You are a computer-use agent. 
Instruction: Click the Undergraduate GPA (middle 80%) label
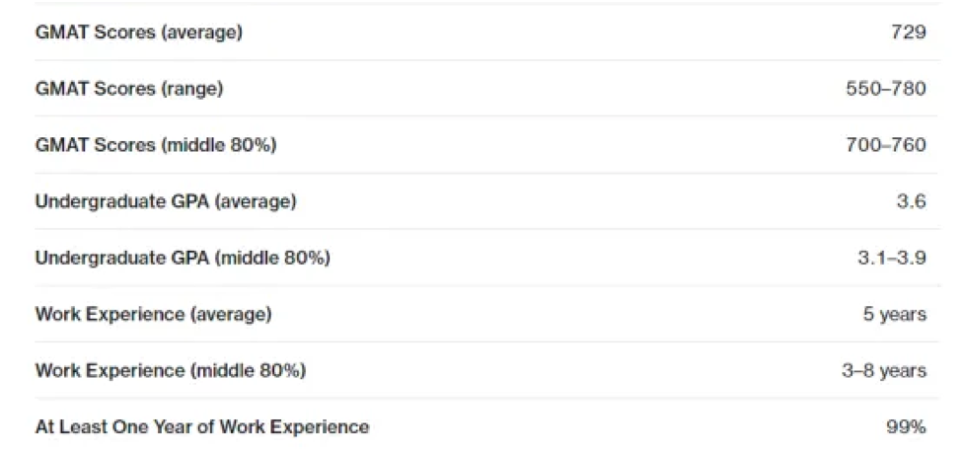pyautogui.click(x=184, y=258)
